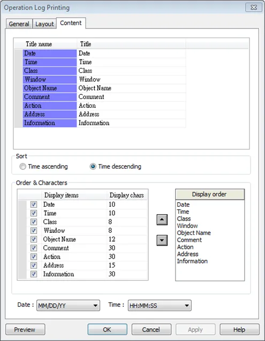This screenshot has width=265, height=341.
Task: Click the Apply button
Action: (195, 329)
